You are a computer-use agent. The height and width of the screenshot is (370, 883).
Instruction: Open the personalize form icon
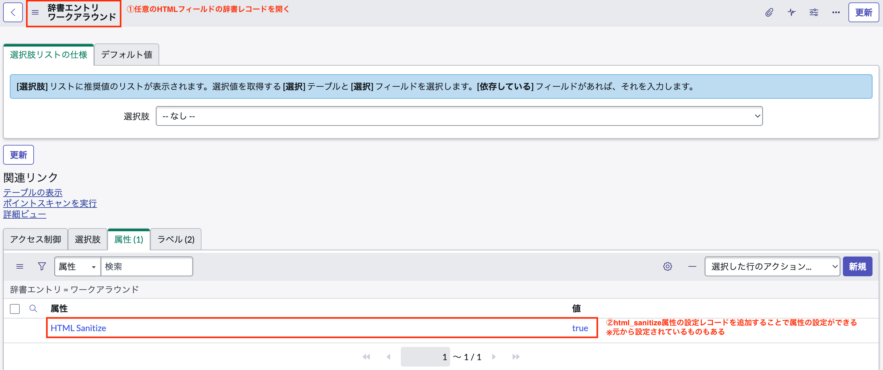point(813,12)
